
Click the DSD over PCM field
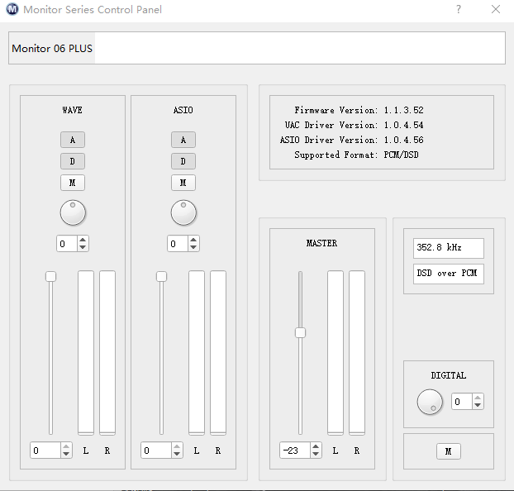pos(448,274)
